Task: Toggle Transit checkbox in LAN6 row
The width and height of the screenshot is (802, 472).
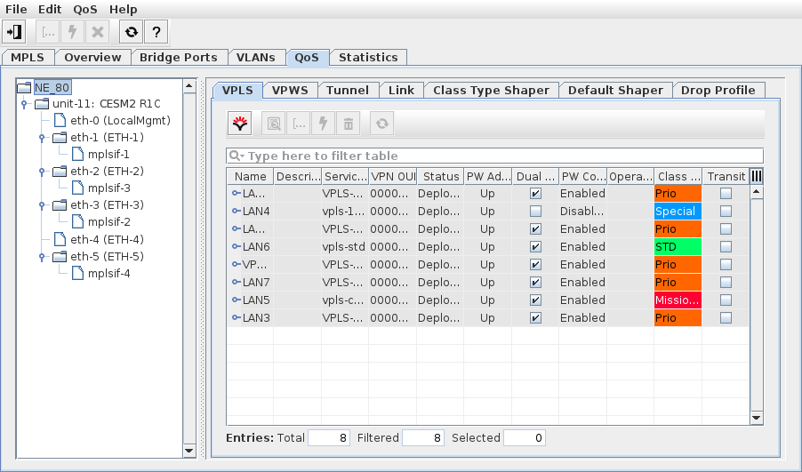Action: pyautogui.click(x=726, y=247)
